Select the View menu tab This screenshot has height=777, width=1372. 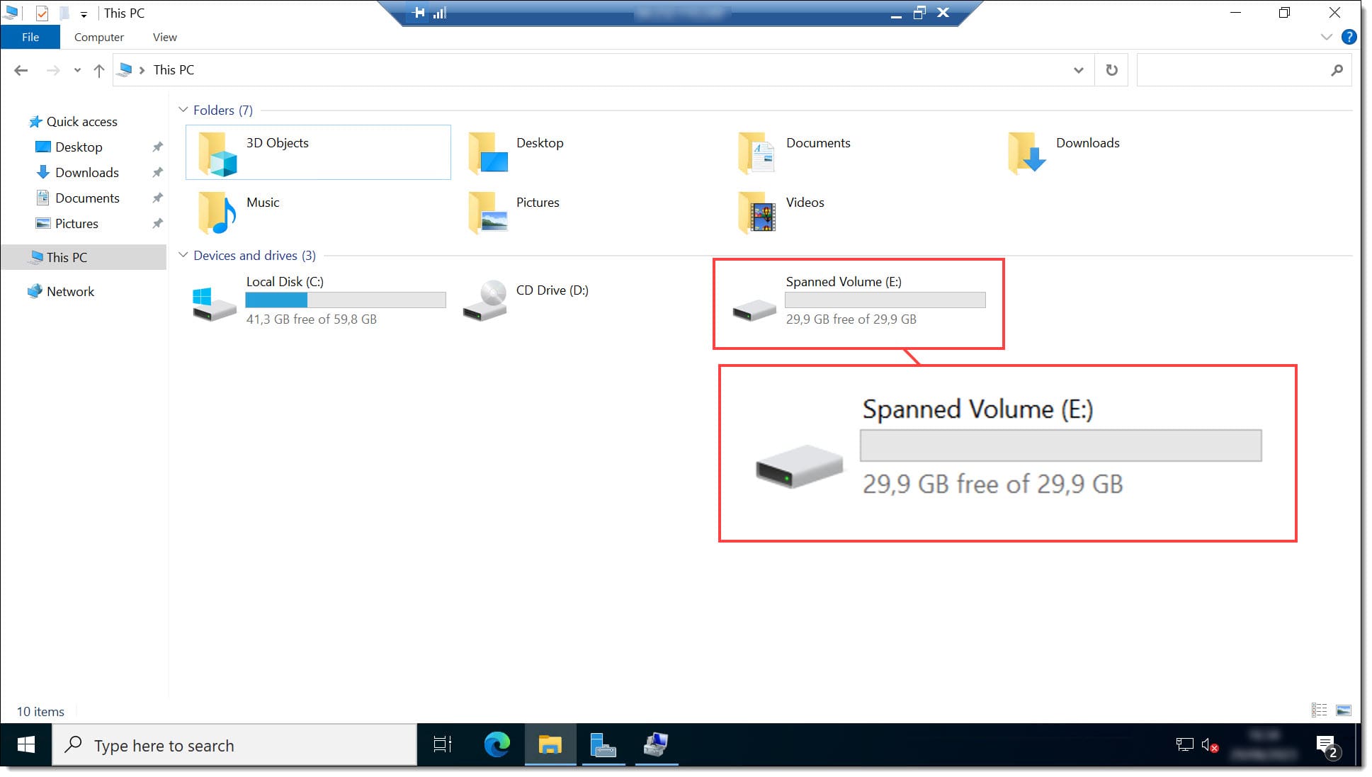click(164, 37)
